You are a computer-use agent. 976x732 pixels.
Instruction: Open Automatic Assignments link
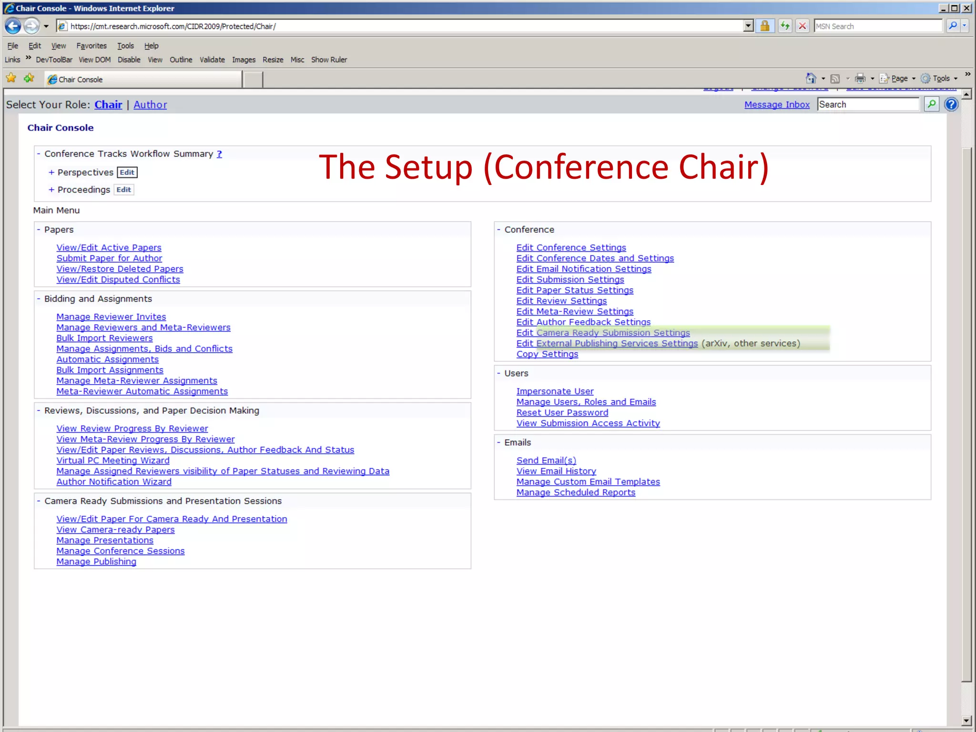(x=107, y=360)
